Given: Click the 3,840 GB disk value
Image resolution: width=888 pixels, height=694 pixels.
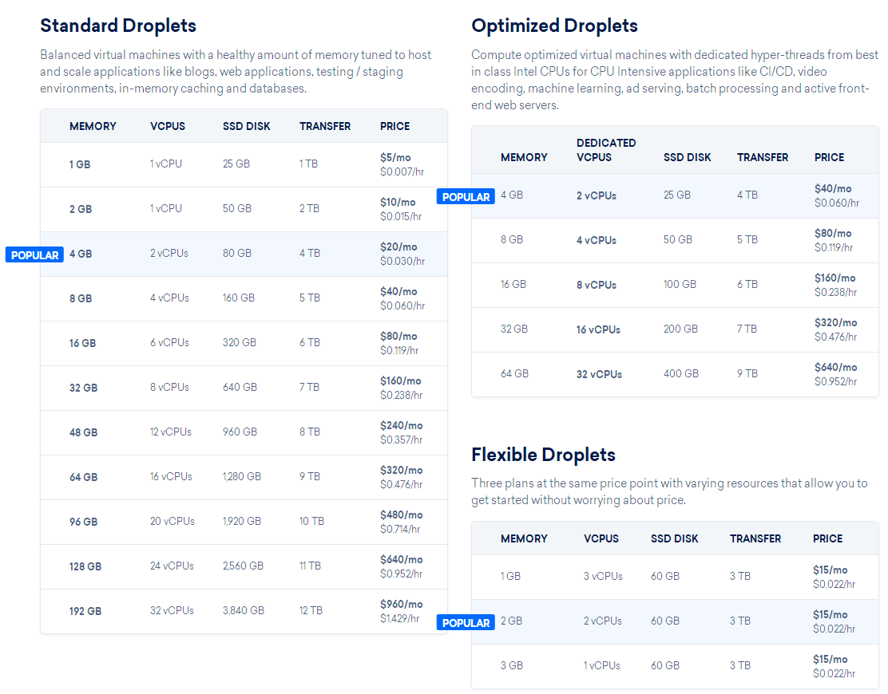Looking at the screenshot, I should coord(243,610).
